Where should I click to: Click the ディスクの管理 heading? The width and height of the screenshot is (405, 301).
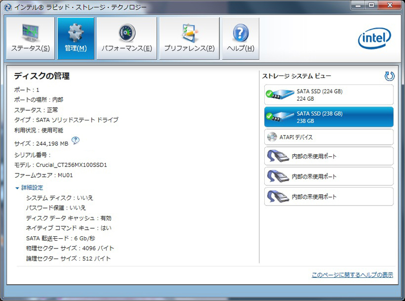tap(42, 76)
